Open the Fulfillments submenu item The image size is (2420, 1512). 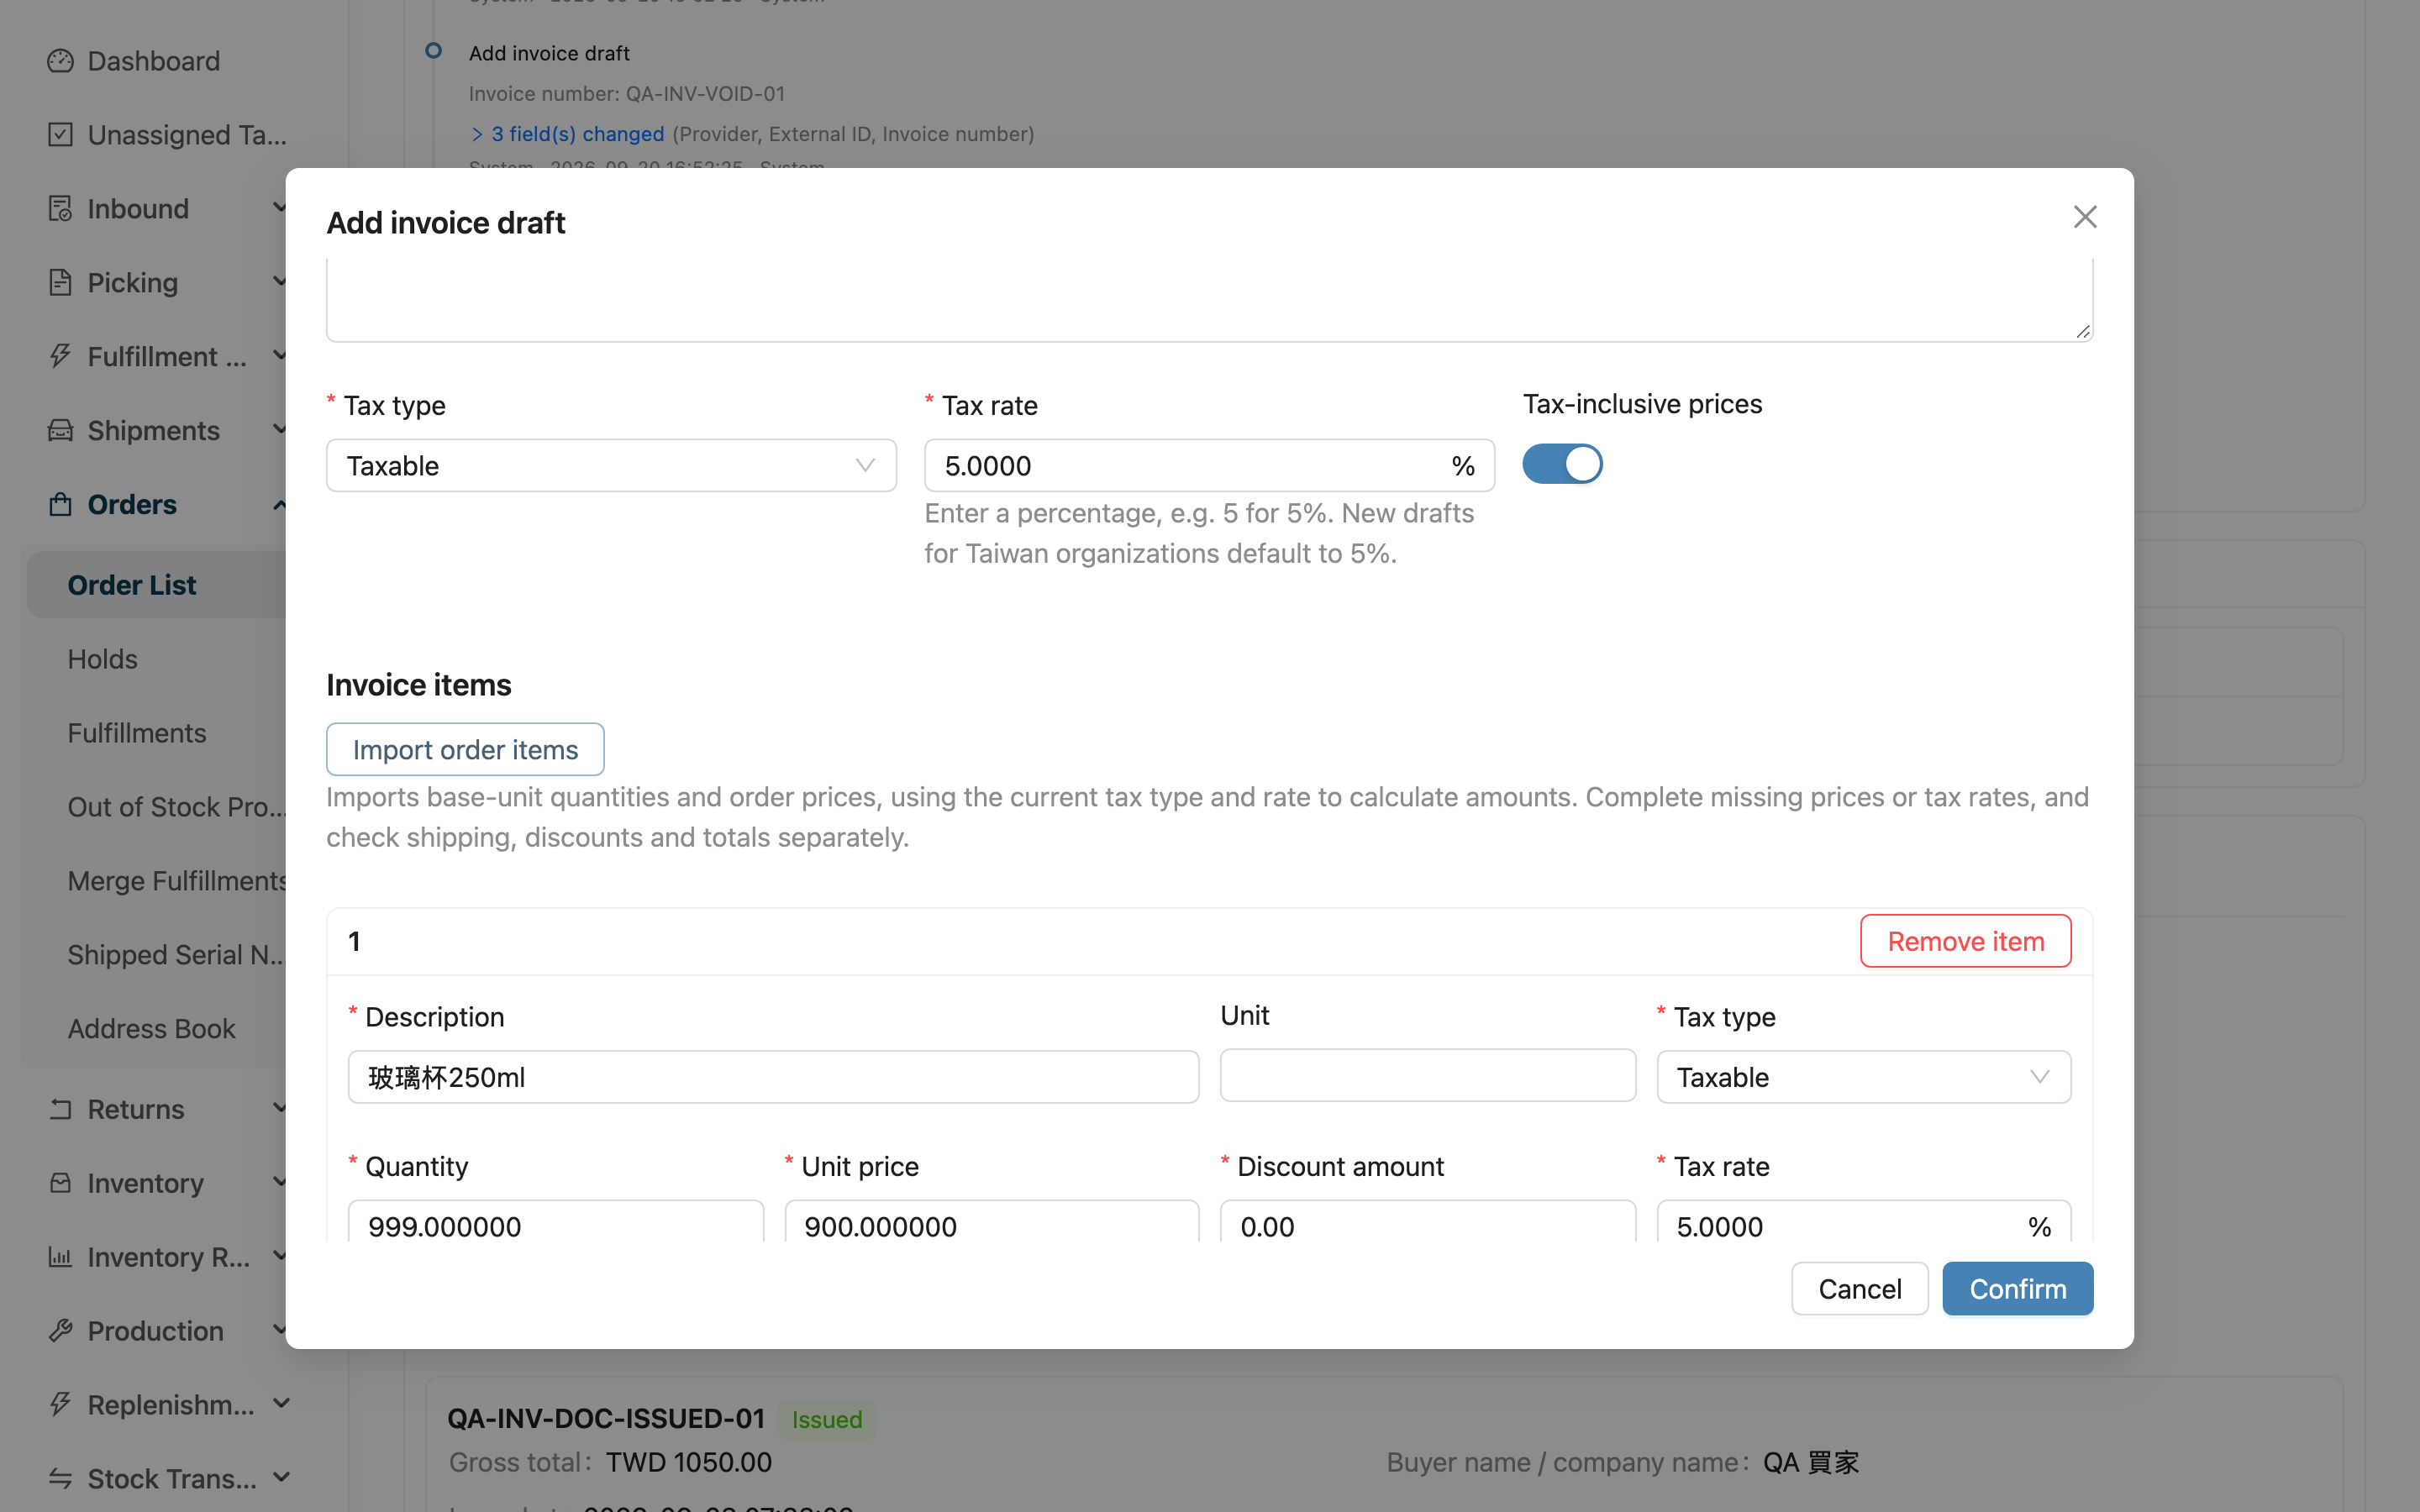(x=137, y=733)
